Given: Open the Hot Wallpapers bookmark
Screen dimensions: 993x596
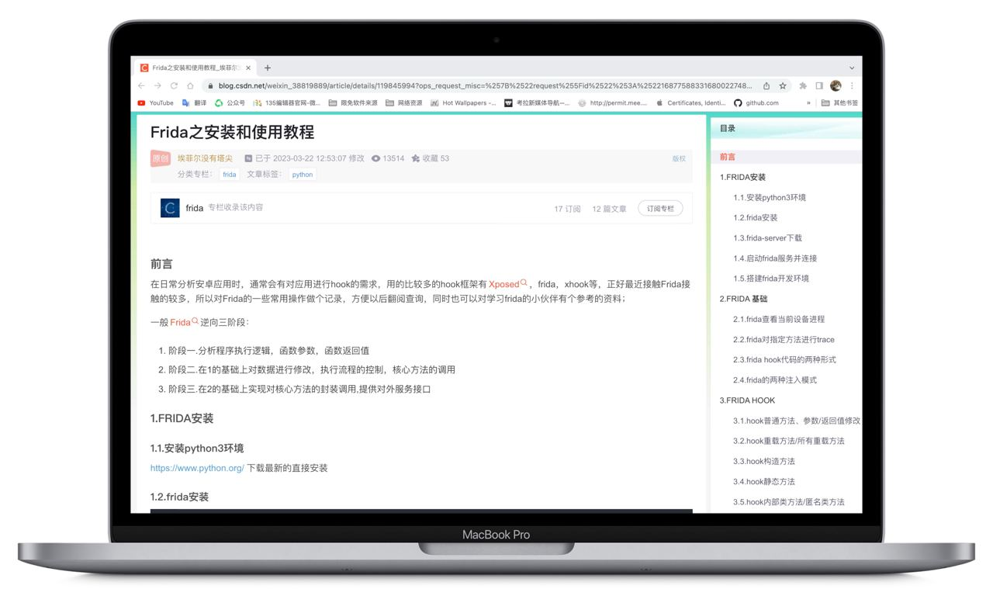Looking at the screenshot, I should coord(463,102).
